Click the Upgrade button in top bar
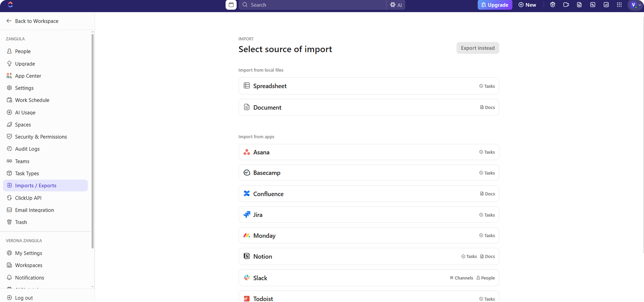 [495, 5]
